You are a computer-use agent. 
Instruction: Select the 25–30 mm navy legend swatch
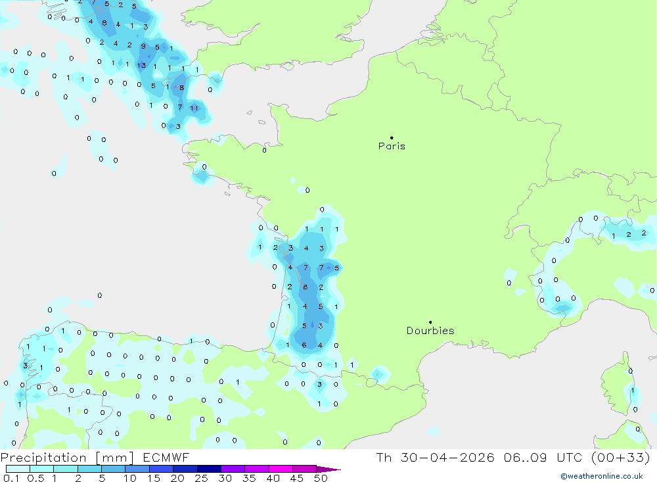[x=209, y=469]
